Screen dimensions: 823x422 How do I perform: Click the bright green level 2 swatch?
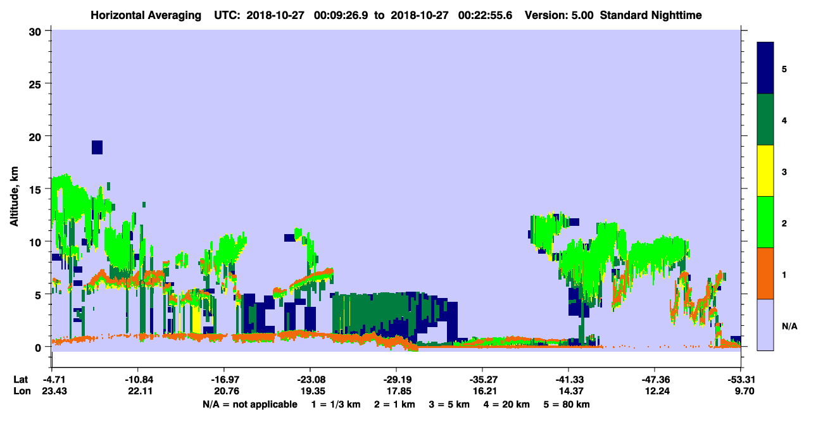(765, 222)
